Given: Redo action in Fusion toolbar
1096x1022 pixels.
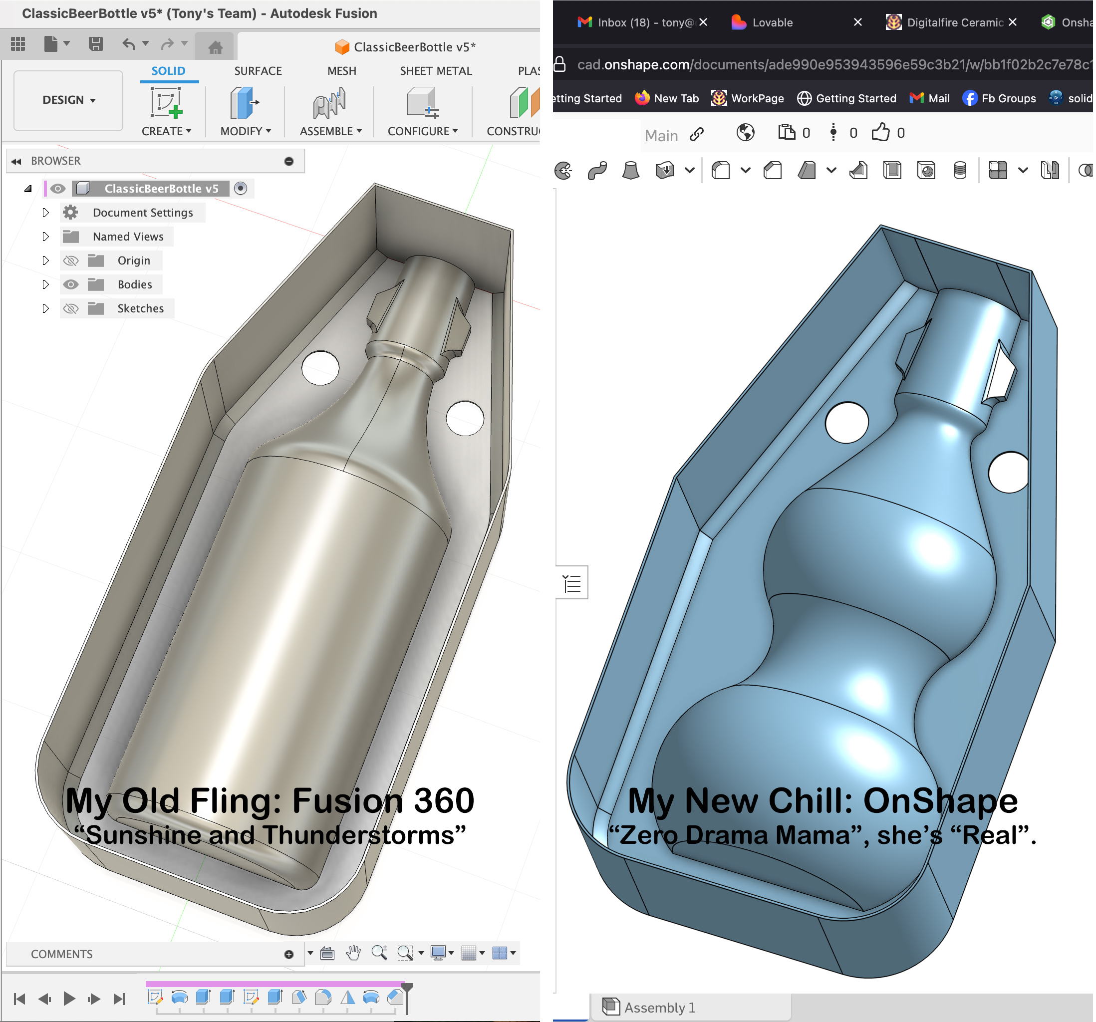Looking at the screenshot, I should pyautogui.click(x=168, y=43).
